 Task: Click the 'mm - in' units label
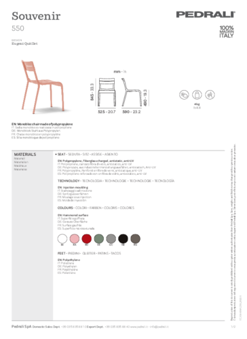tap(120, 71)
